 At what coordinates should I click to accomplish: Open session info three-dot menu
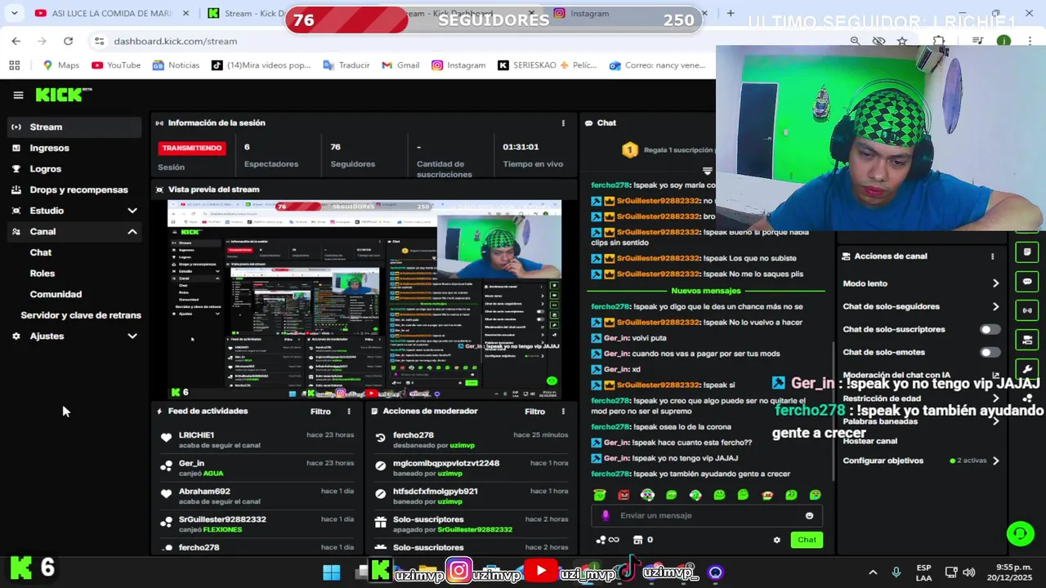tap(563, 122)
